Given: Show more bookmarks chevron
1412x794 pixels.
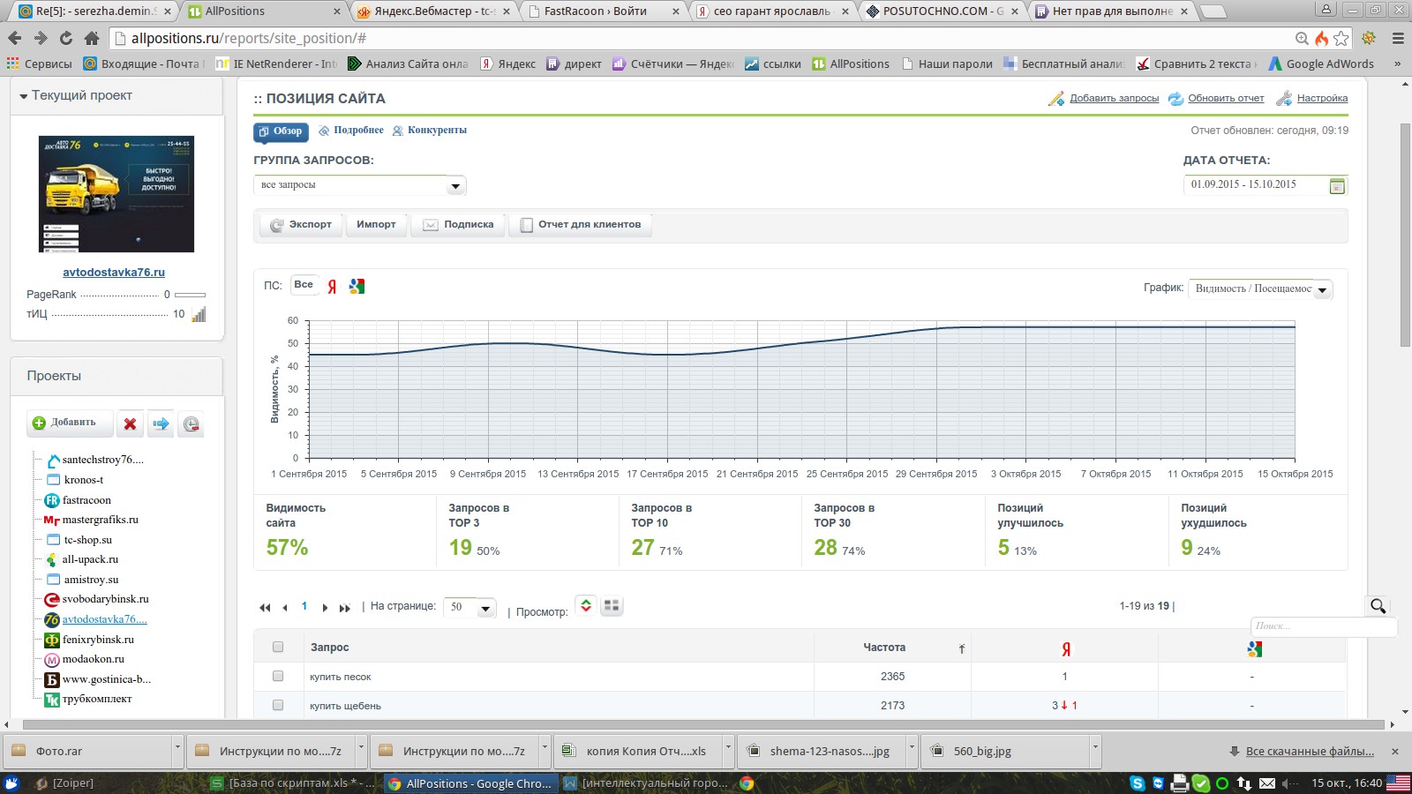Looking at the screenshot, I should (x=1397, y=64).
